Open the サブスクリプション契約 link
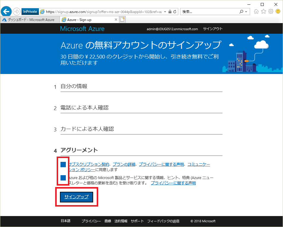283x227 pixels. (89, 164)
